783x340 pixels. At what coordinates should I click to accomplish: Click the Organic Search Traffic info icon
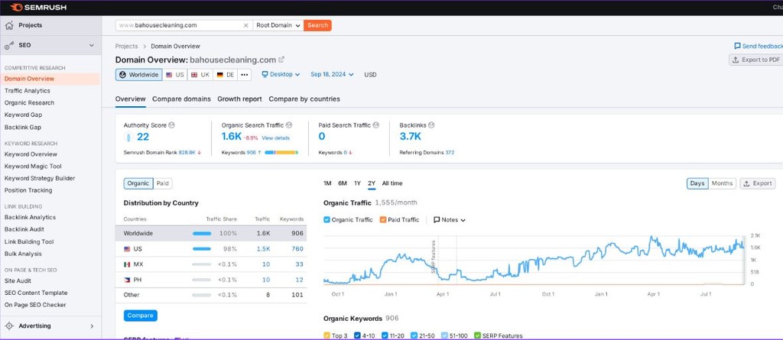tap(288, 125)
